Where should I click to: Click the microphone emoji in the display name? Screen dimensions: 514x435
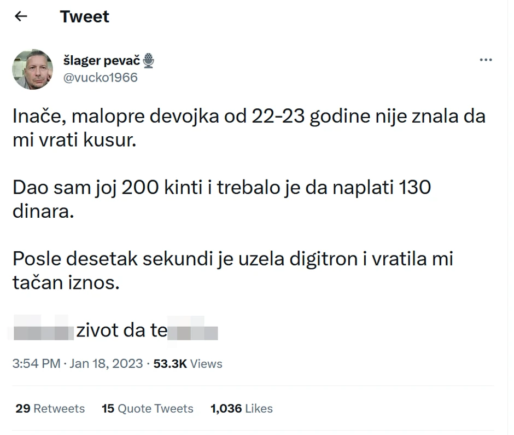pyautogui.click(x=148, y=60)
